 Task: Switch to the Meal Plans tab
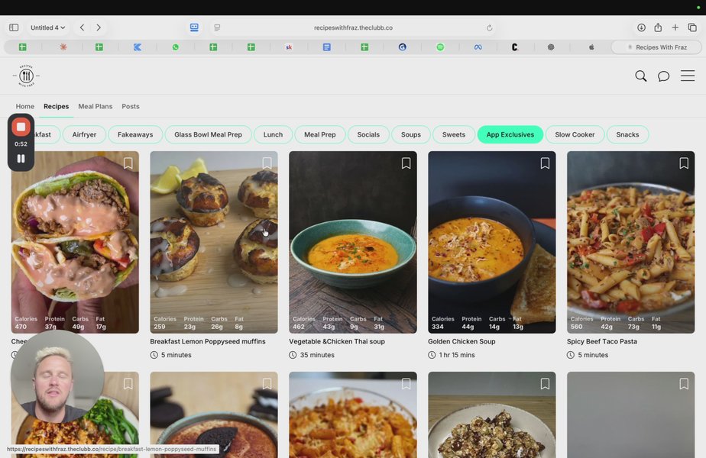click(95, 107)
